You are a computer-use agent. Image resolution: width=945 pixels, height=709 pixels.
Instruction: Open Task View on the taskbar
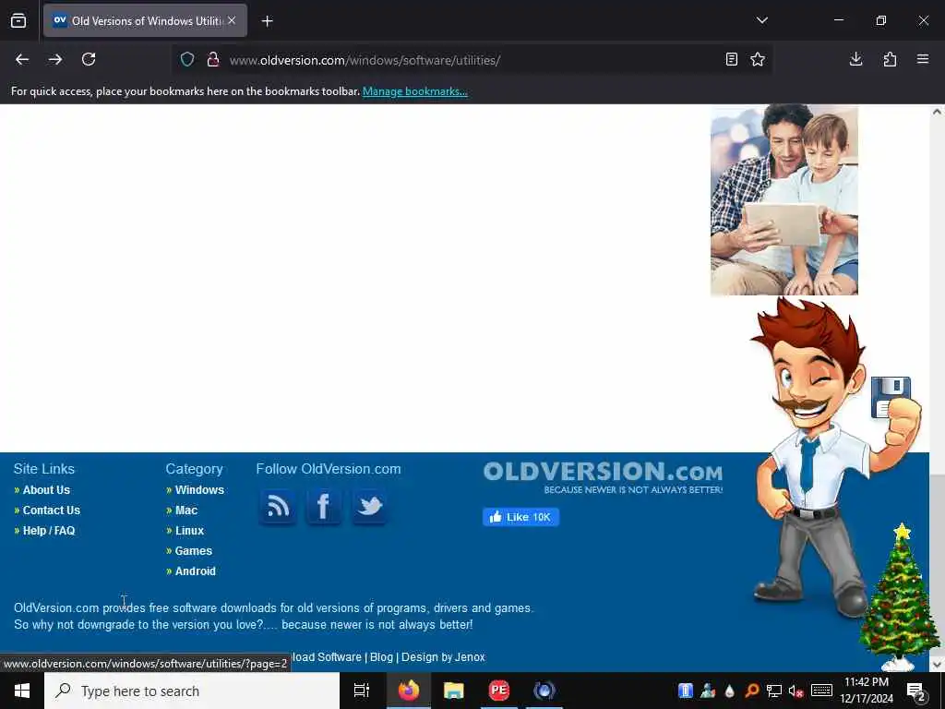[362, 691]
